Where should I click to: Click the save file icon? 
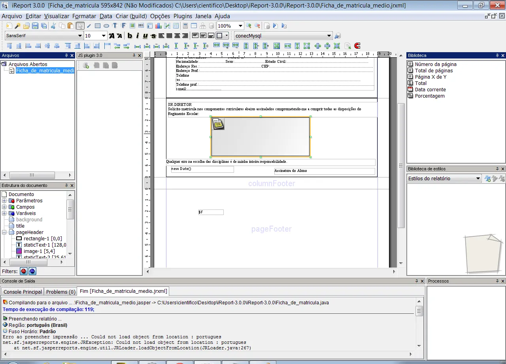pos(35,26)
